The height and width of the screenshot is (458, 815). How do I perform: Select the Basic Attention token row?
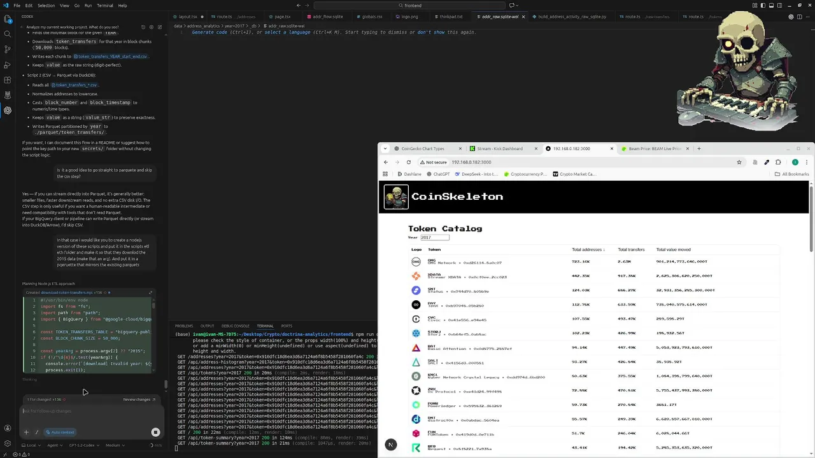click(x=595, y=348)
